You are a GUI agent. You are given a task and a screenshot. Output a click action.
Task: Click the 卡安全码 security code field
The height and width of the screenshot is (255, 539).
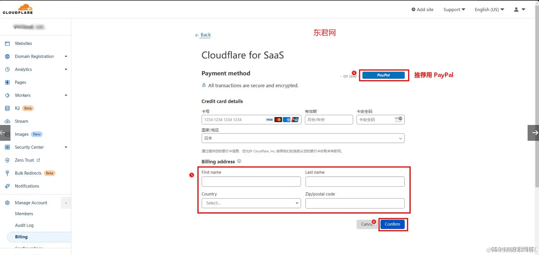[380, 120]
